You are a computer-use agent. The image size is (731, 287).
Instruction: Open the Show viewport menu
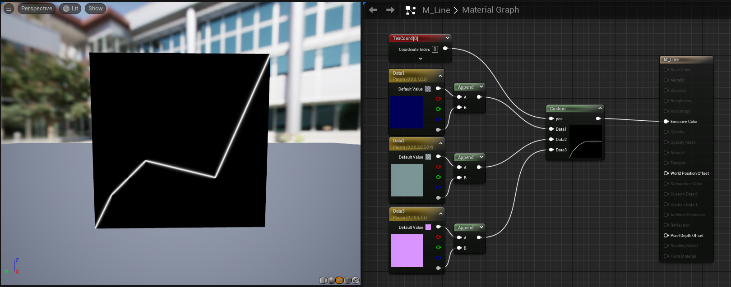pos(95,9)
